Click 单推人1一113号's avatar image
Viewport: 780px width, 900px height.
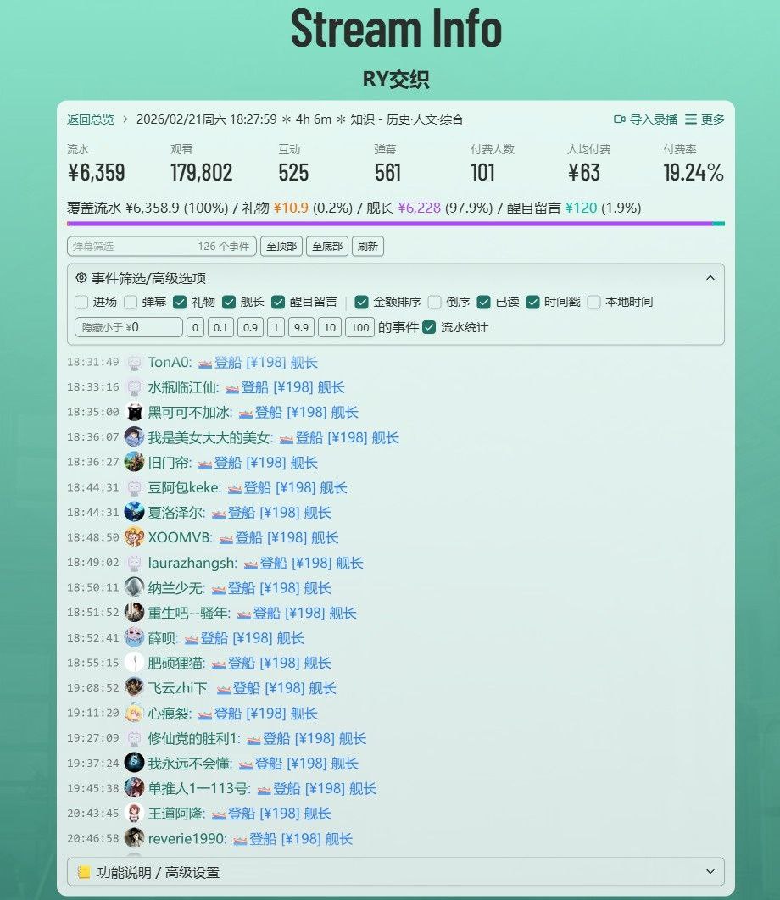pos(135,788)
